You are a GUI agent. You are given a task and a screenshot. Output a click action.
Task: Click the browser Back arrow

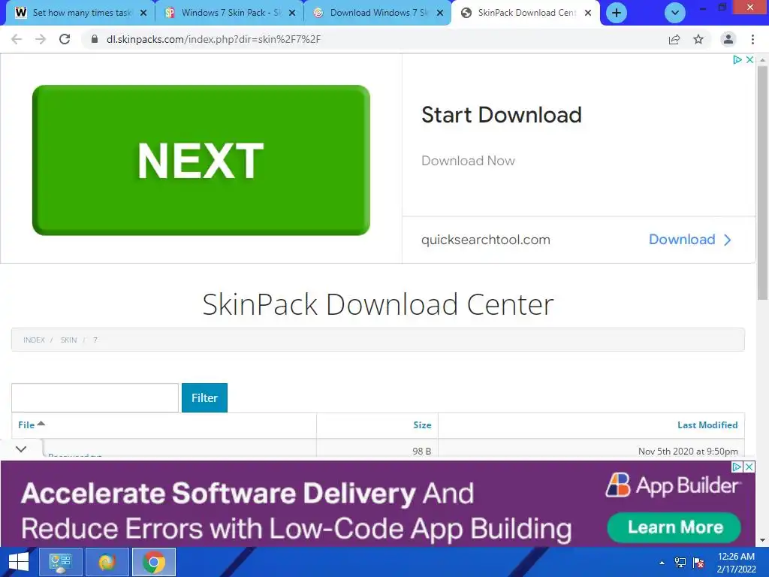[x=17, y=39]
